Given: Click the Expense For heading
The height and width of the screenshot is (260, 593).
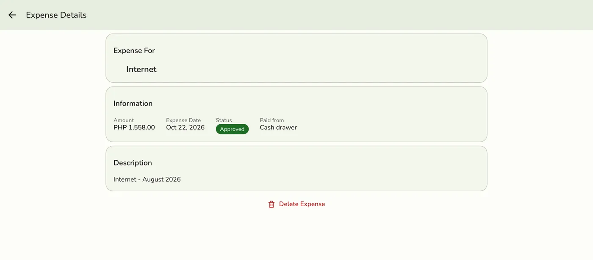Looking at the screenshot, I should 134,50.
